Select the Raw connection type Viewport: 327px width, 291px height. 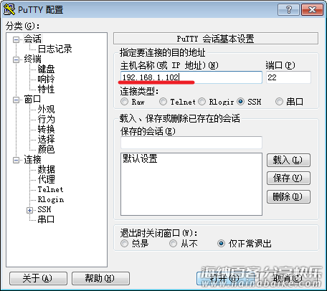tap(124, 102)
